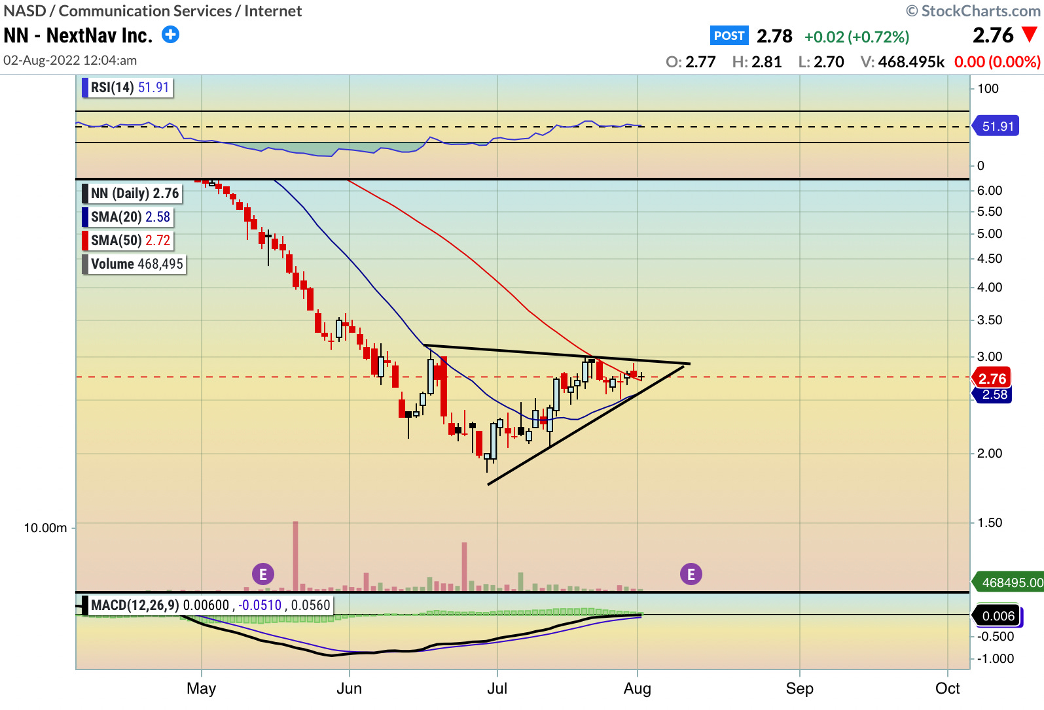Click the red 2.76 price tag on axis
This screenshot has width=1044, height=710.
pos(992,379)
